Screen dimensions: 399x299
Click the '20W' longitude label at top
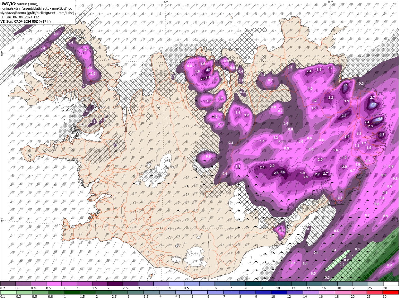166,2
